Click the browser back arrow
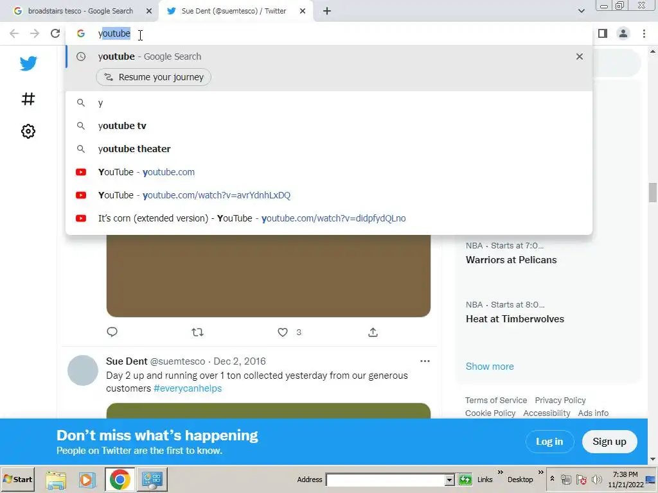Image resolution: width=658 pixels, height=493 pixels. pyautogui.click(x=14, y=33)
